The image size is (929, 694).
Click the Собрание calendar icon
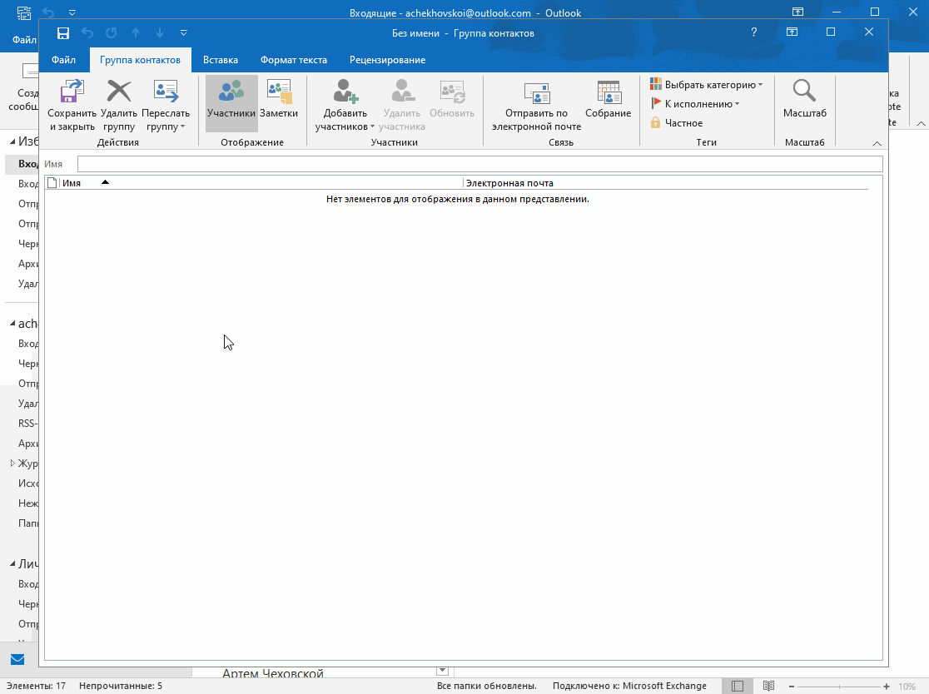tap(608, 92)
